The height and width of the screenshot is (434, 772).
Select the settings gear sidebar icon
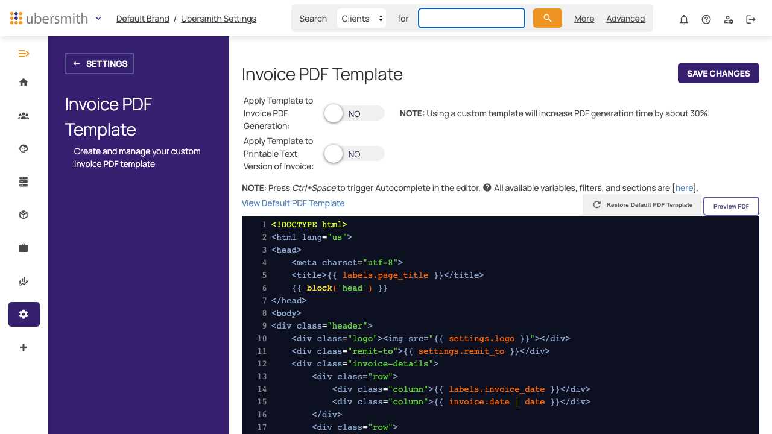click(24, 314)
